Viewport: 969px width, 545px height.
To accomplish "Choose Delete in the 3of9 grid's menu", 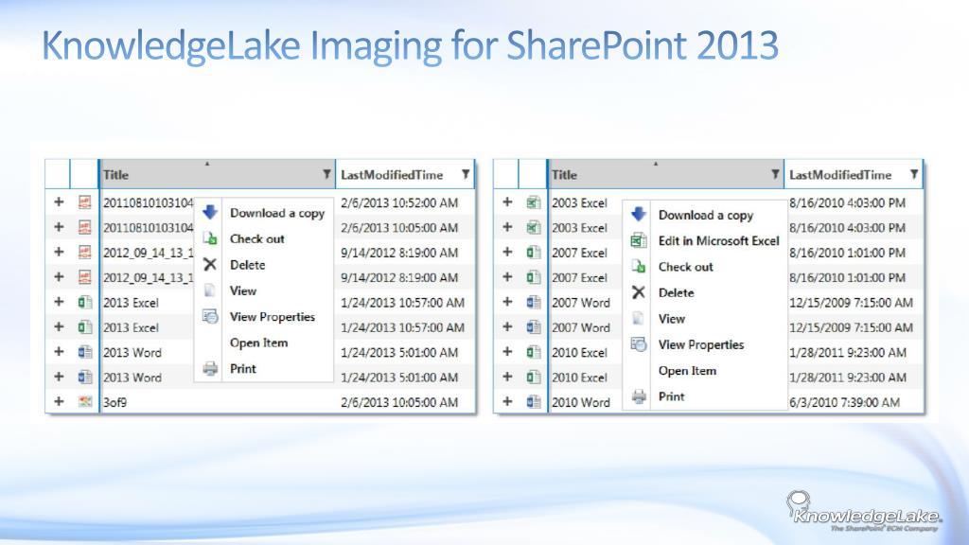I will (x=247, y=265).
